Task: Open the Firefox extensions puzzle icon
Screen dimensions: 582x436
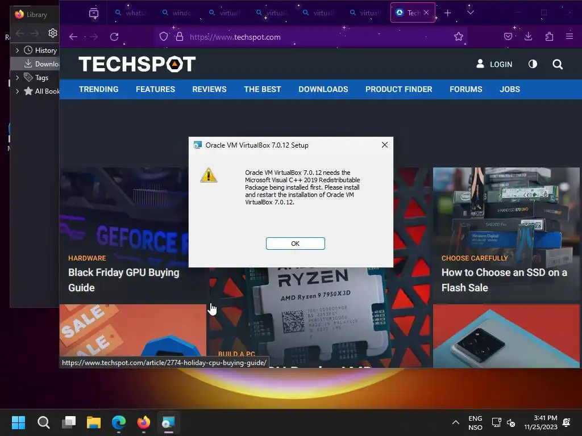Action: [549, 36]
